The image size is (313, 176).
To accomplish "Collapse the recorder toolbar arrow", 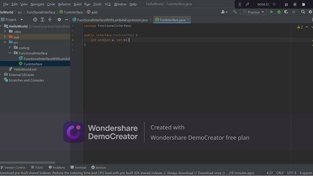I will pyautogui.click(x=240, y=4).
